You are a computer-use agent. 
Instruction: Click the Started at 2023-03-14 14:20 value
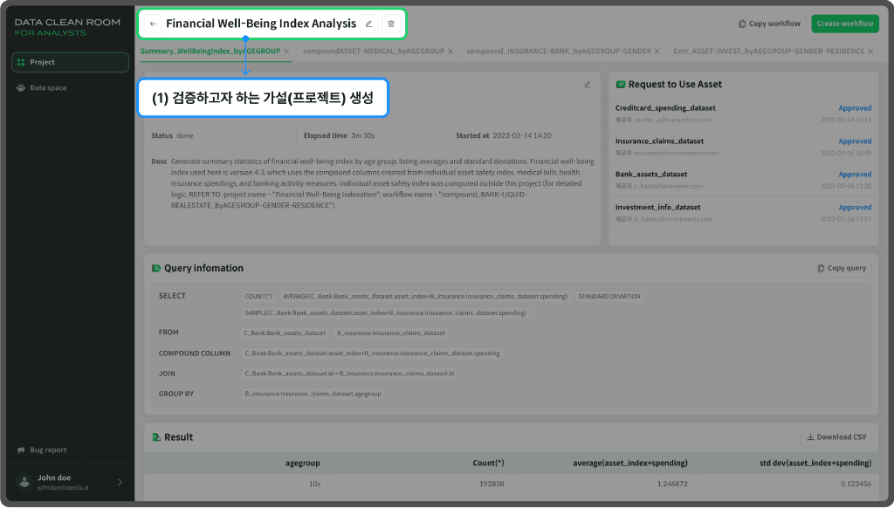[x=522, y=135]
